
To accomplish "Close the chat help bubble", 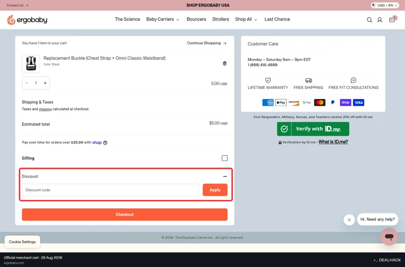I will point(349,220).
